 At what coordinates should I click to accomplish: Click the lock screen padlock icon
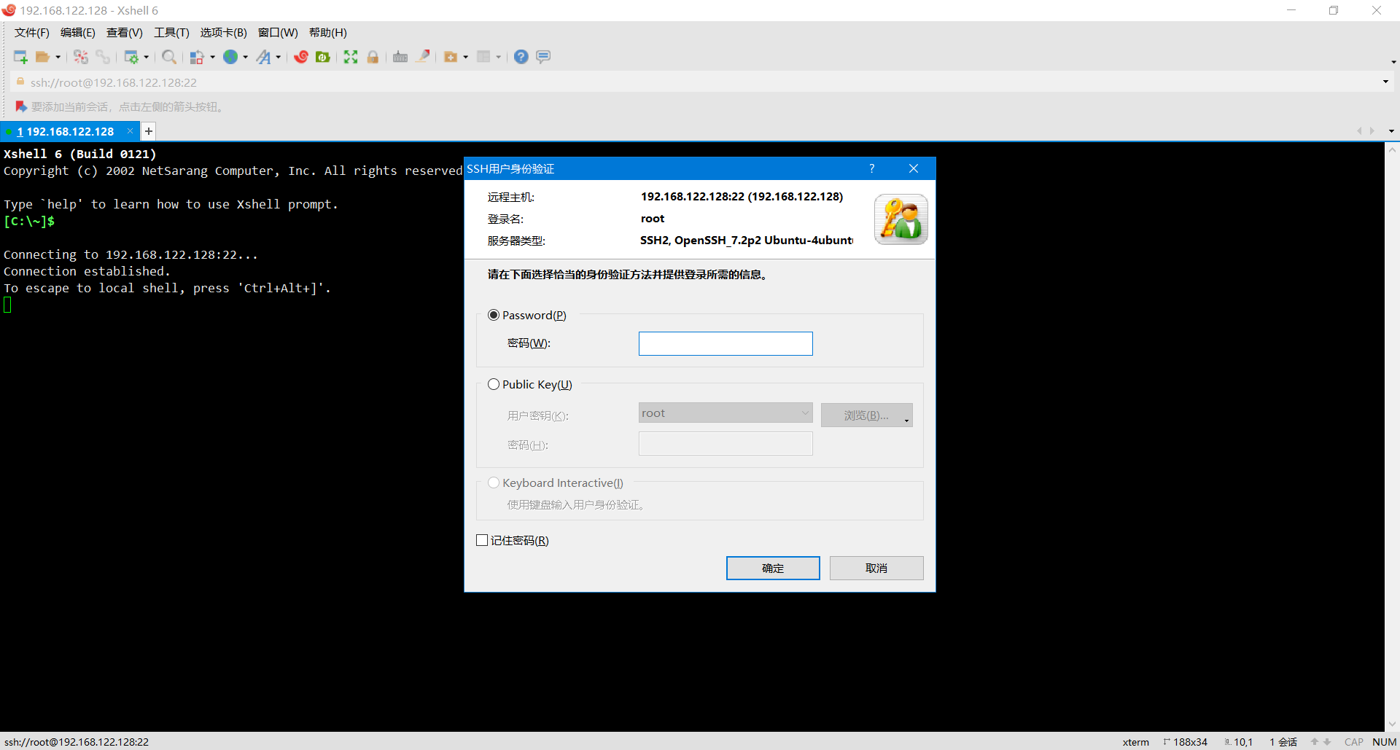pyautogui.click(x=373, y=57)
